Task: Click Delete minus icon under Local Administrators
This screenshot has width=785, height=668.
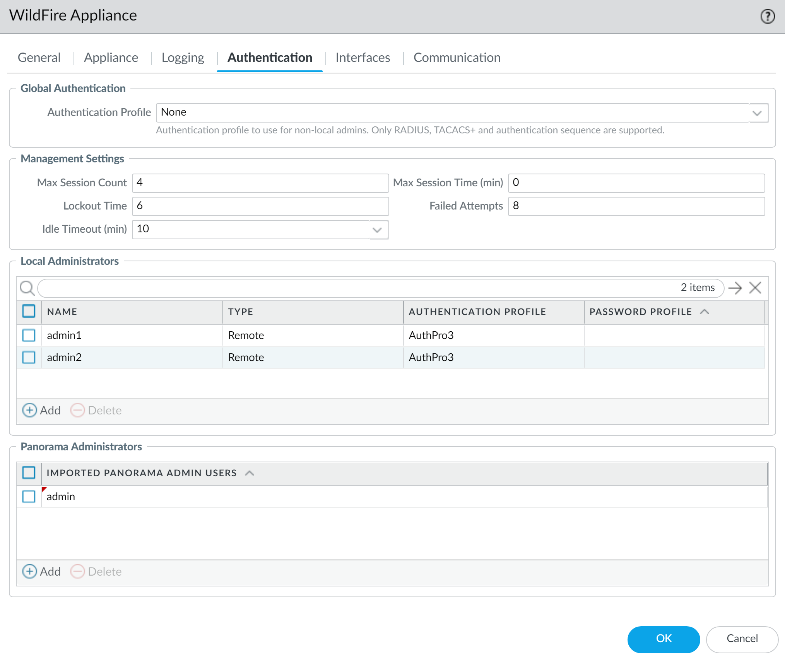Action: [77, 410]
